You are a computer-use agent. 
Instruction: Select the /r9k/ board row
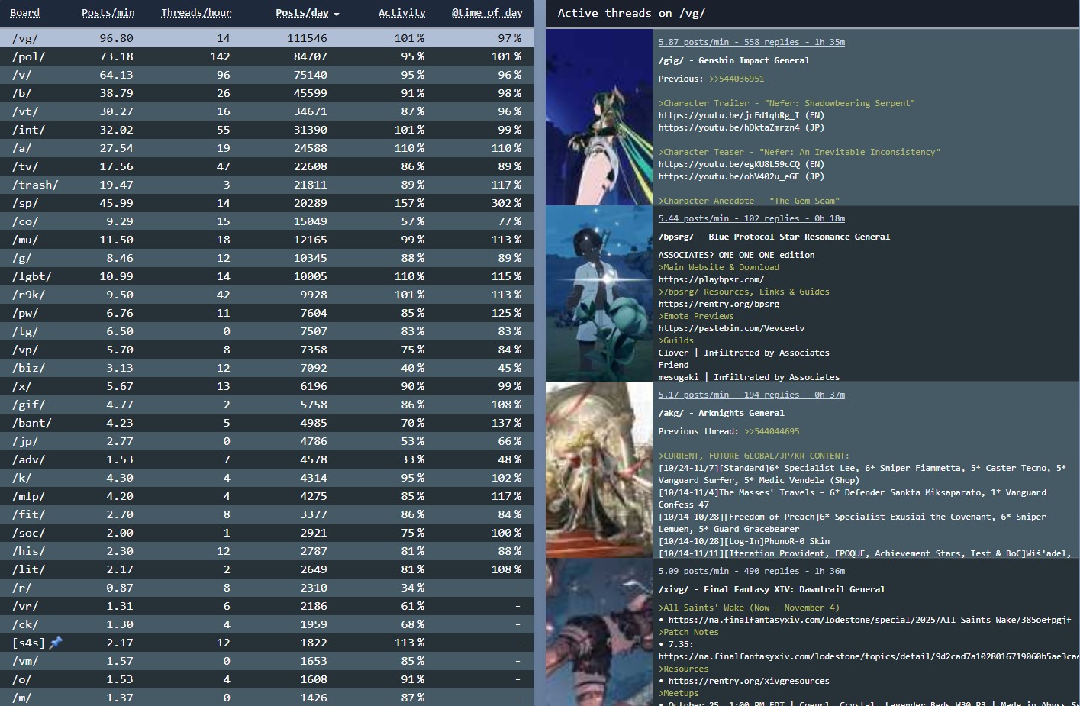pyautogui.click(x=266, y=295)
